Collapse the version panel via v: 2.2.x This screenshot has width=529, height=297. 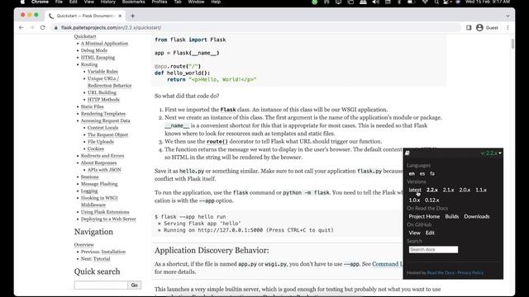(491, 153)
